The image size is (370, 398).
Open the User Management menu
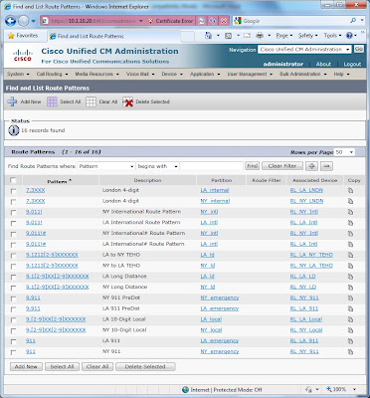tap(250, 74)
